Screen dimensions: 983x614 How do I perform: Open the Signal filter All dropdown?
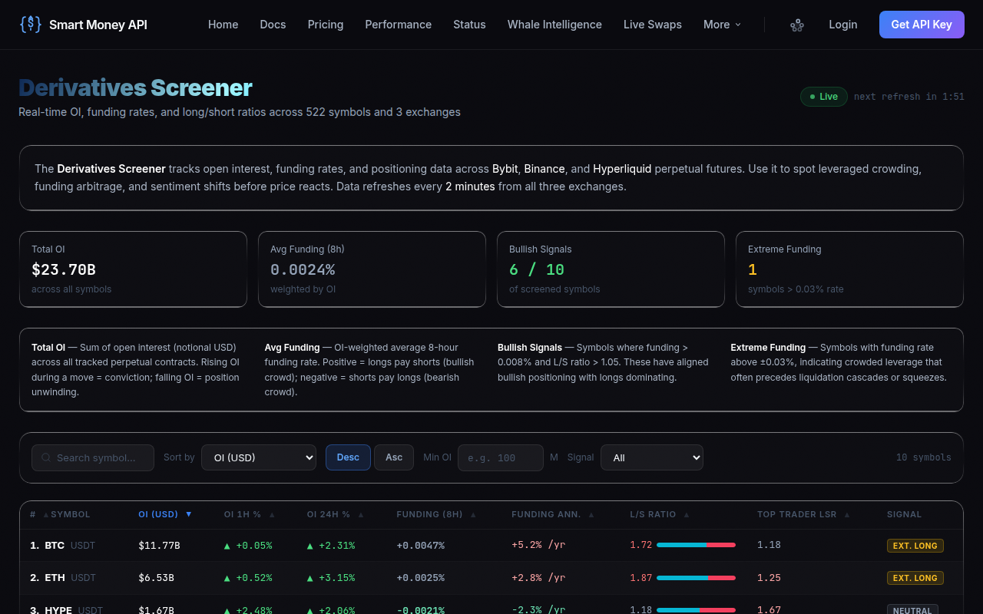coord(652,457)
